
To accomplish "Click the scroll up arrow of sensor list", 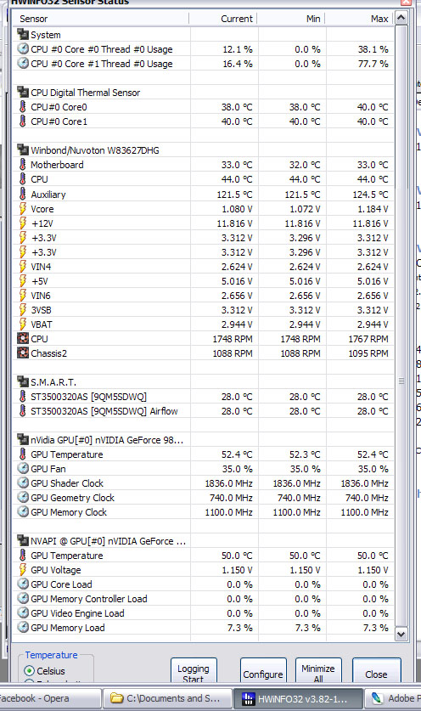I will 401,18.
